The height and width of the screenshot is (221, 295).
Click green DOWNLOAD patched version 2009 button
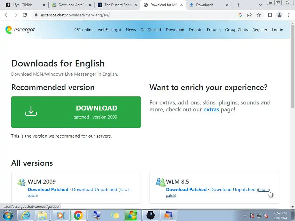point(76,112)
